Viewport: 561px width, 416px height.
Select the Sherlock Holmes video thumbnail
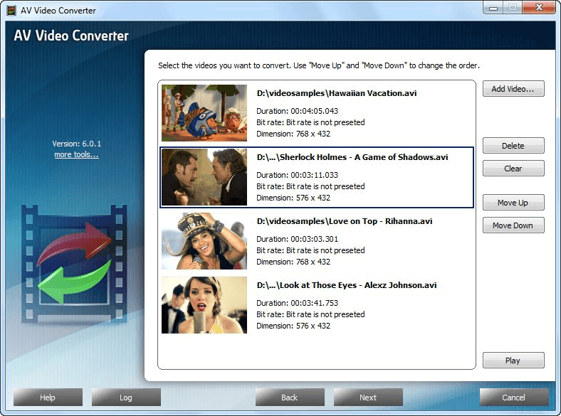pos(204,177)
